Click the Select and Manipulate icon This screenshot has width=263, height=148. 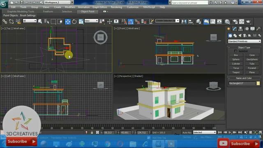[x=109, y=21]
